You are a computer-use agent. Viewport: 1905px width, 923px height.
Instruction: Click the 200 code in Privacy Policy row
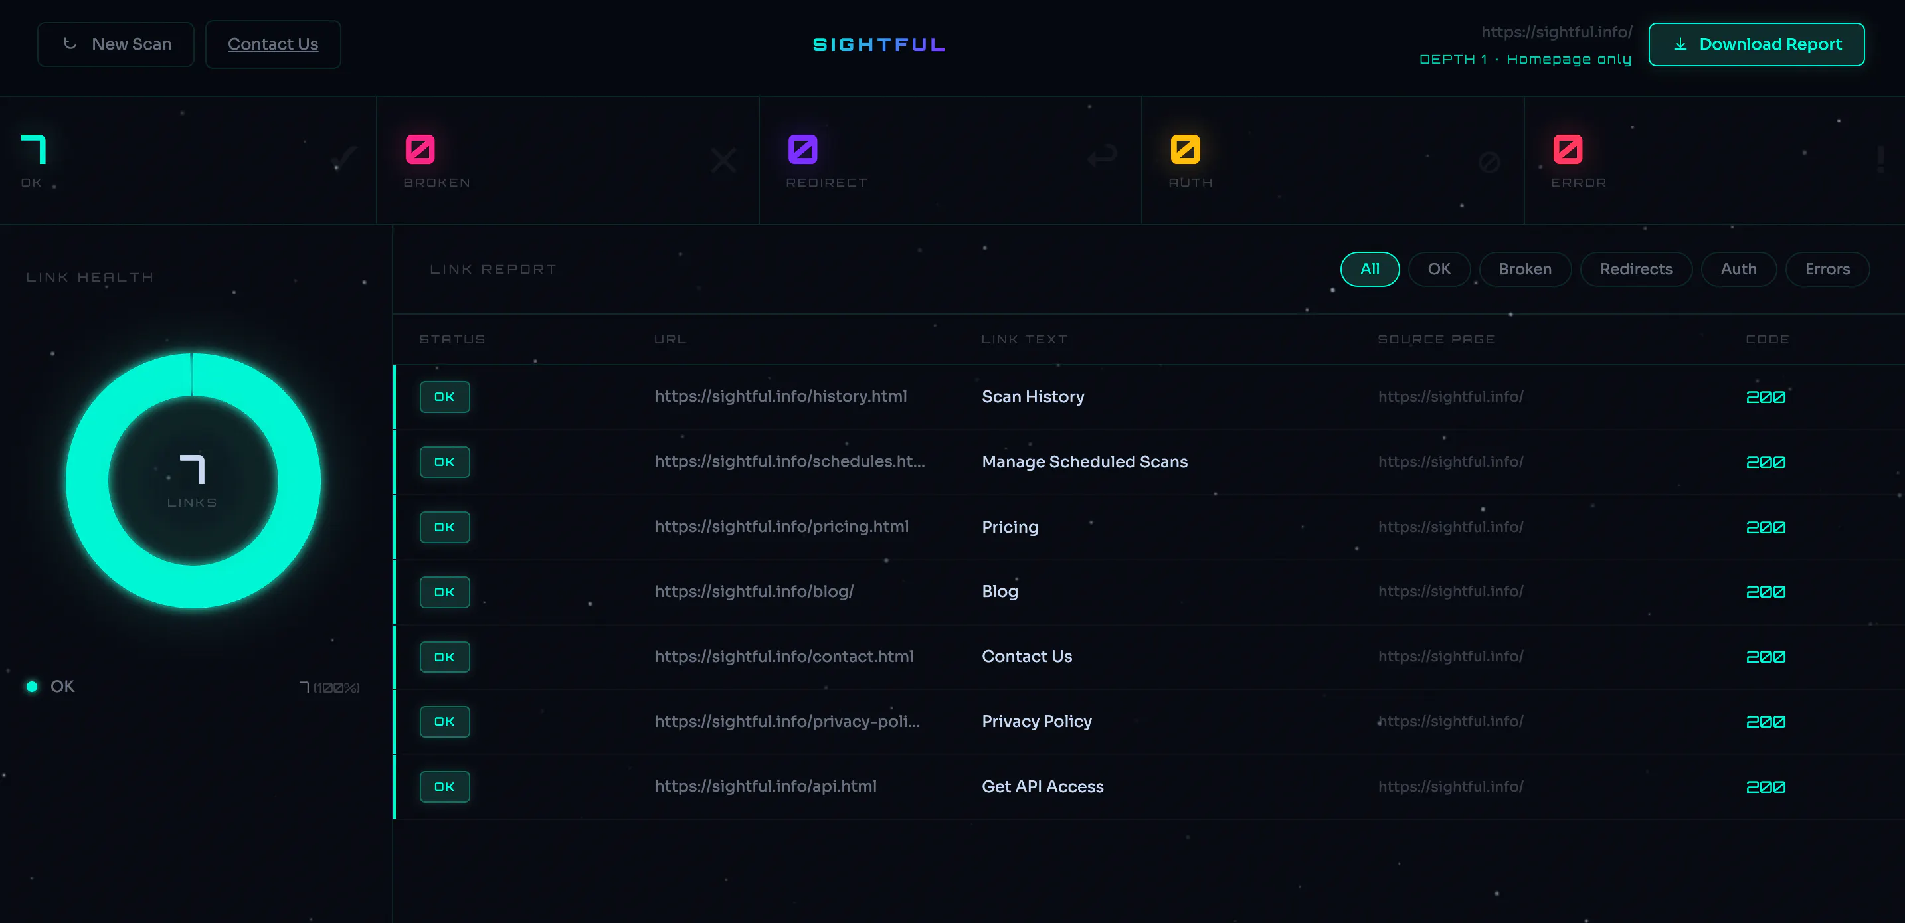point(1766,722)
